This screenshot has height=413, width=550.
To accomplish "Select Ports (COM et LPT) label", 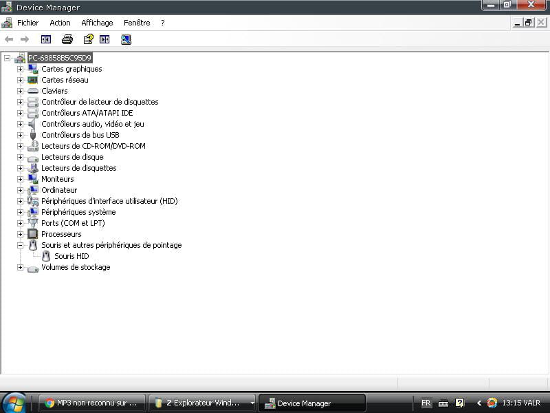I will 73,223.
